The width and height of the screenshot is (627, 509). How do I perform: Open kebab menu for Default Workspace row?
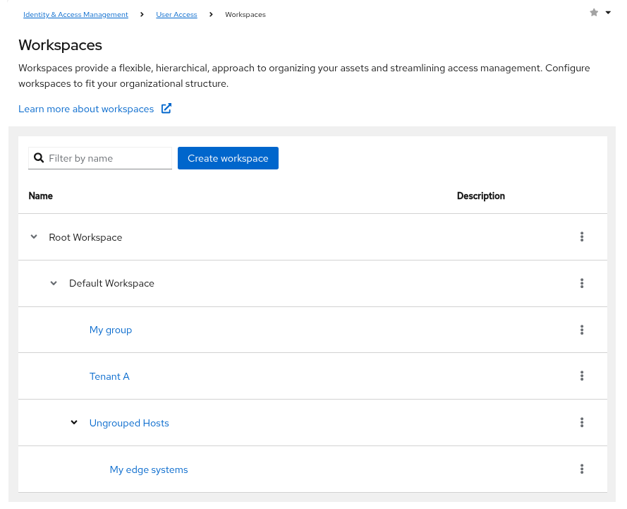pos(582,284)
